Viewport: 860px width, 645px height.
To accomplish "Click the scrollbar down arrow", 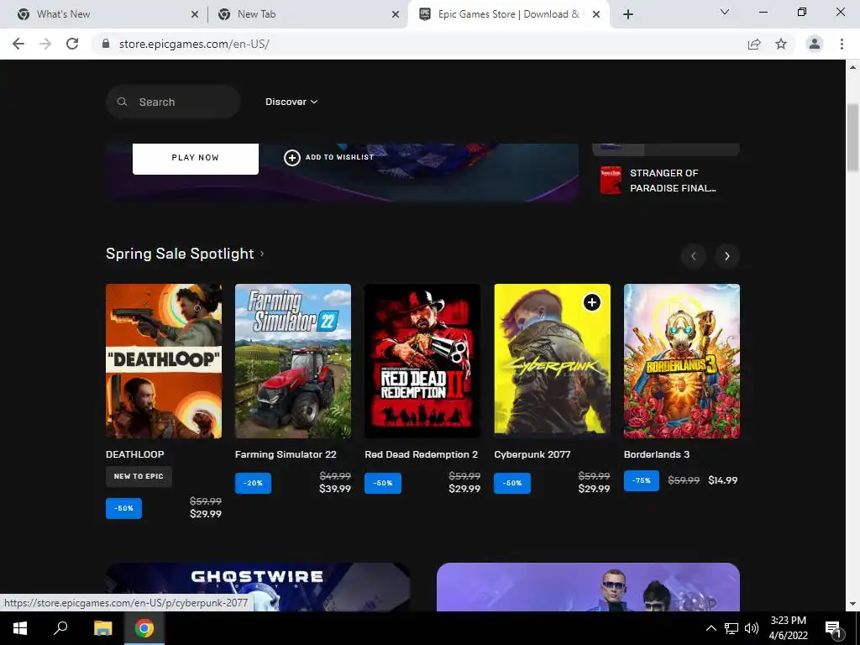I will [x=852, y=604].
